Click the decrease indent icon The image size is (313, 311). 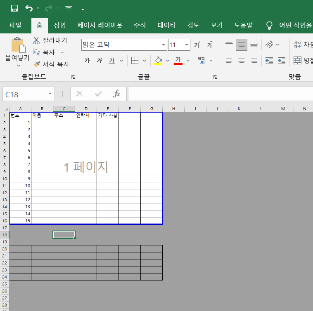[x=269, y=61]
